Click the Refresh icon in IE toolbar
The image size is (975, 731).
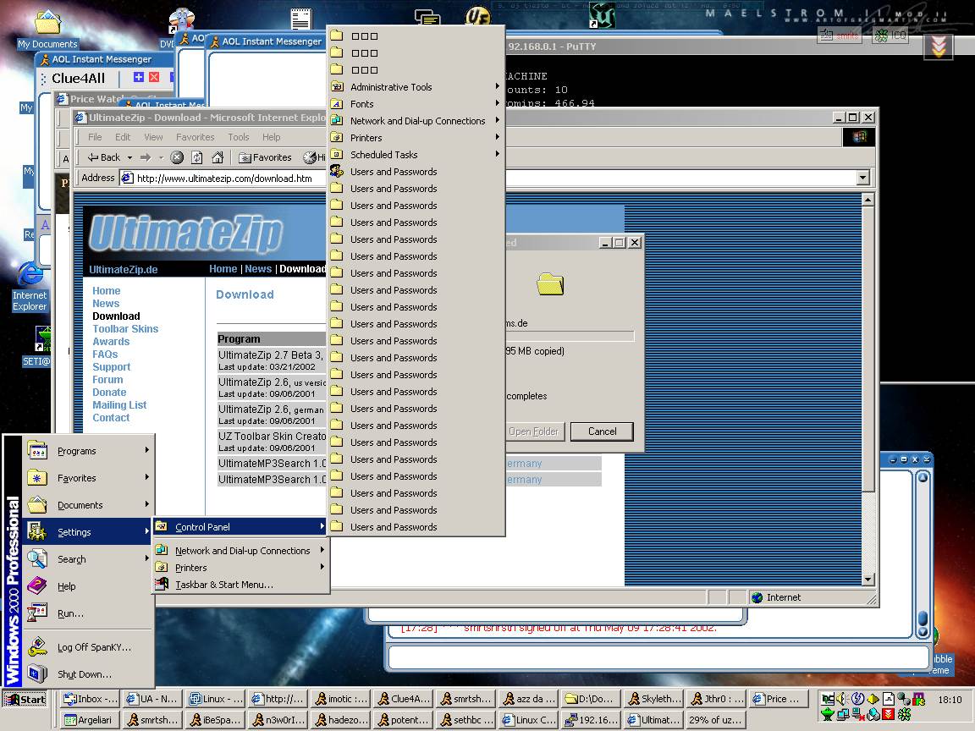pos(197,157)
